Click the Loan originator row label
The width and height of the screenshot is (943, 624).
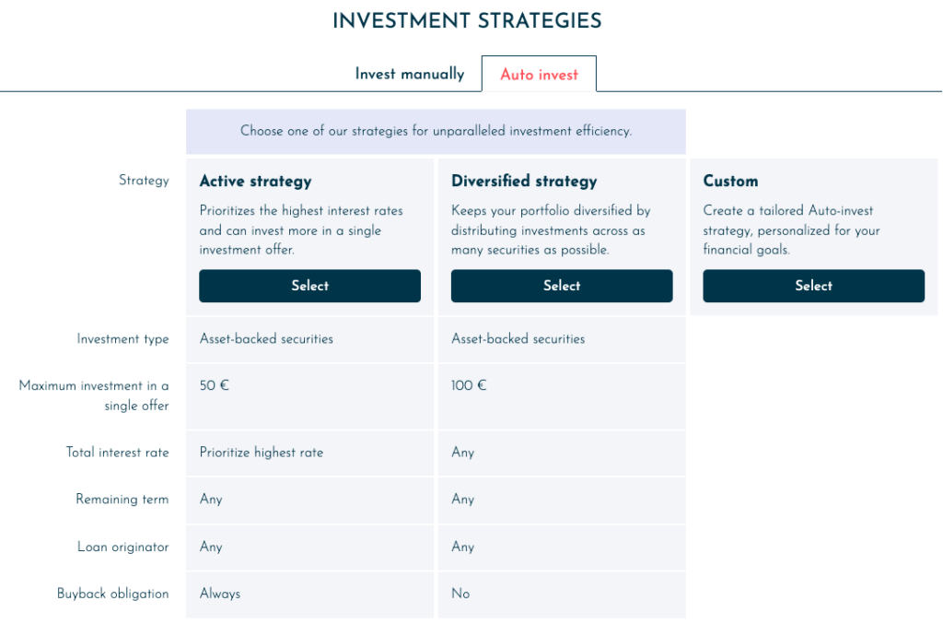pyautogui.click(x=123, y=547)
